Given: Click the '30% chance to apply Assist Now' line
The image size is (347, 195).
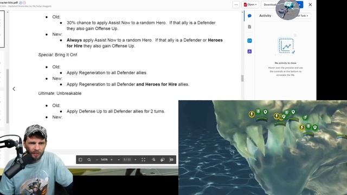Looking at the screenshot, I should click(141, 23).
